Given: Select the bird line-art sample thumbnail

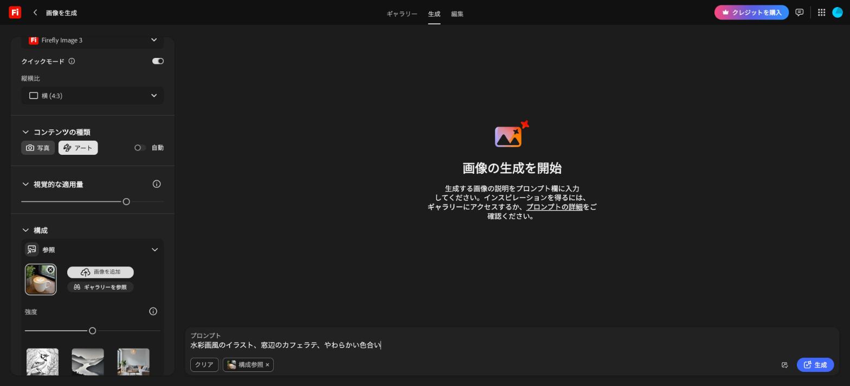Looking at the screenshot, I should pos(42,362).
